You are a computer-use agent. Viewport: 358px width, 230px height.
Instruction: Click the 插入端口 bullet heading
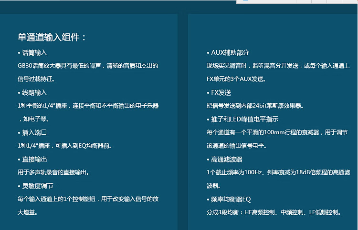pos(34,132)
